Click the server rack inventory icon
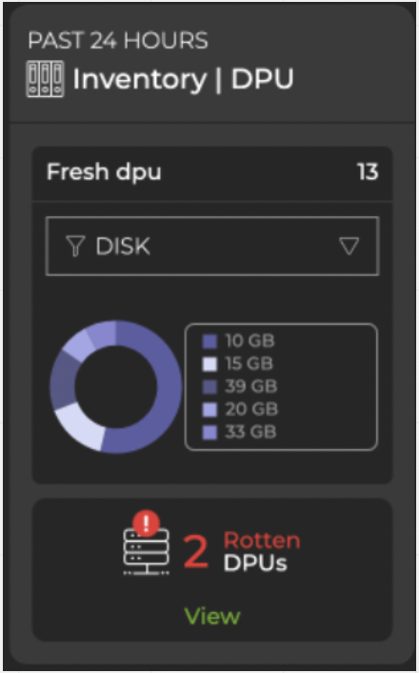This screenshot has width=419, height=673. coord(45,79)
